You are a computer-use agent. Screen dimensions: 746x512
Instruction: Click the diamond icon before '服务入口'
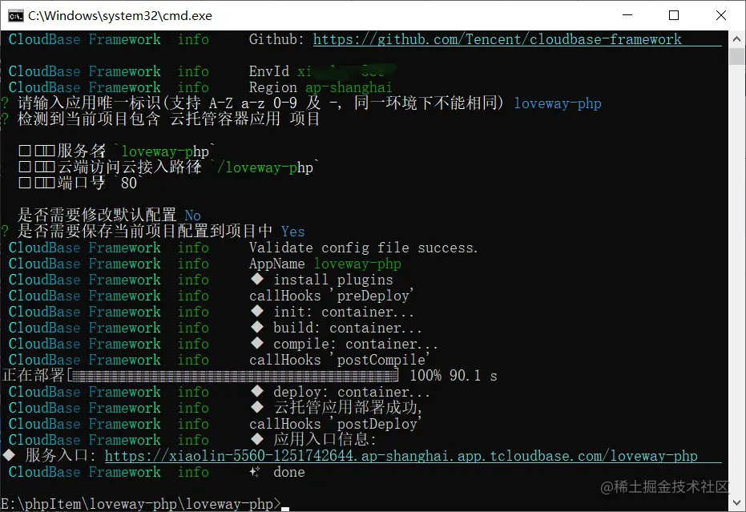point(9,455)
